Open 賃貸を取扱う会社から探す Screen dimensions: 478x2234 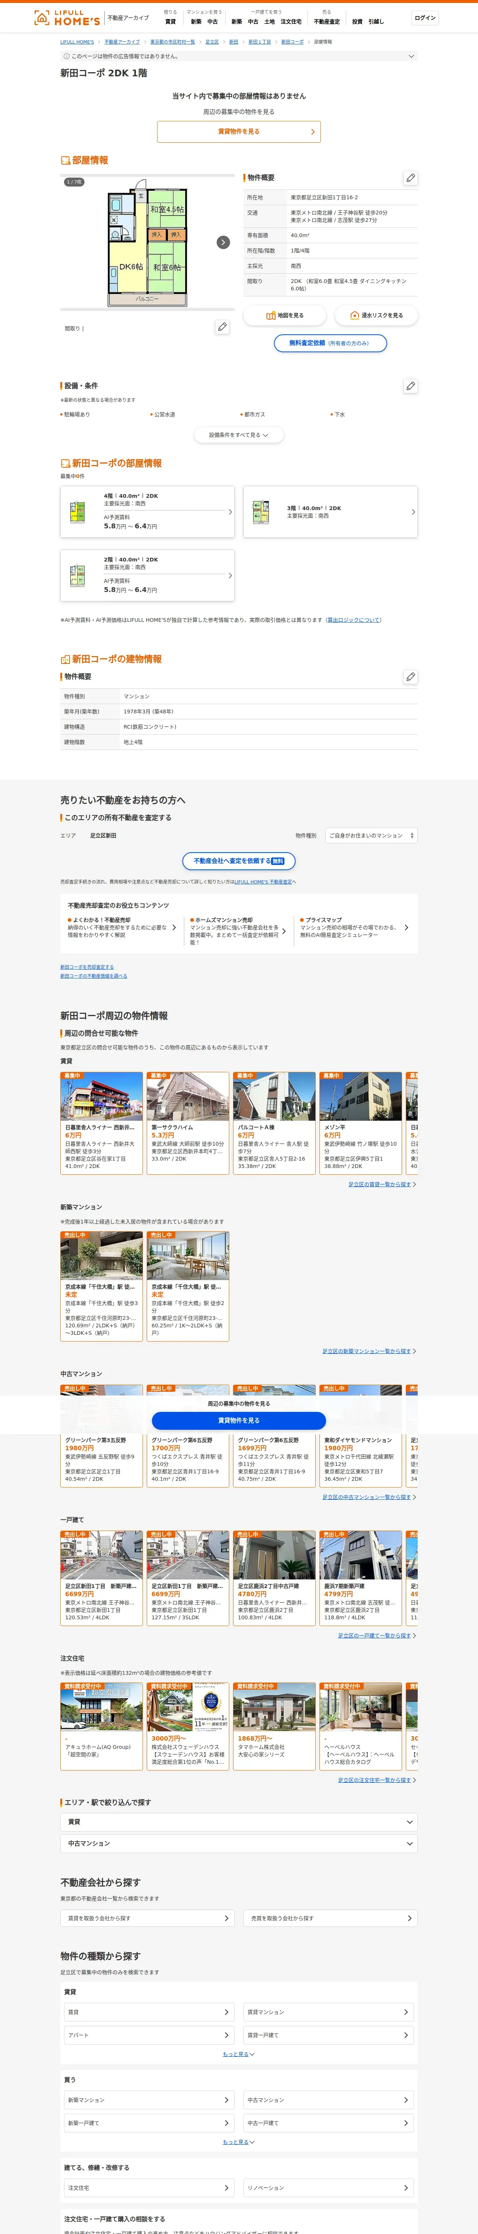pyautogui.click(x=147, y=1918)
